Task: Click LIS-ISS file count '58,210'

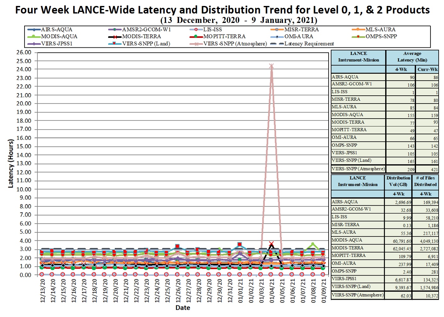Action: pos(432,218)
